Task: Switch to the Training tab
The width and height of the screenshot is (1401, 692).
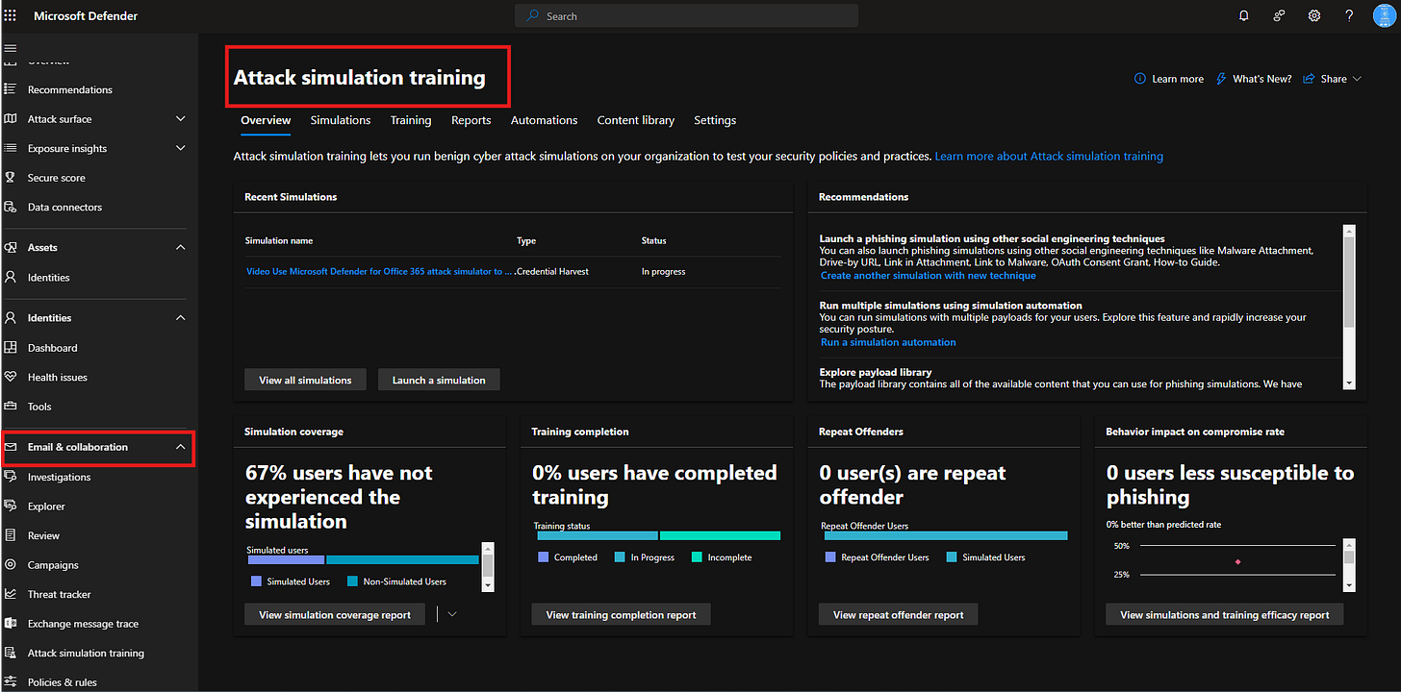Action: point(411,120)
